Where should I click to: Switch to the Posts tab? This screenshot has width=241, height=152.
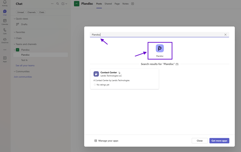click(99, 4)
